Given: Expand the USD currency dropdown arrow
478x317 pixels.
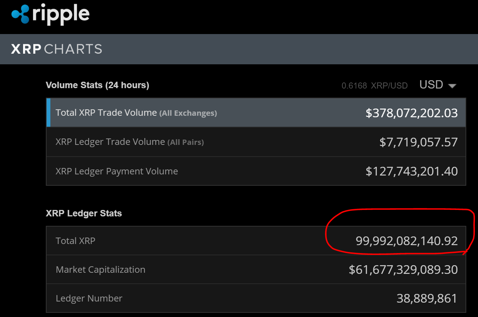Looking at the screenshot, I should point(452,86).
